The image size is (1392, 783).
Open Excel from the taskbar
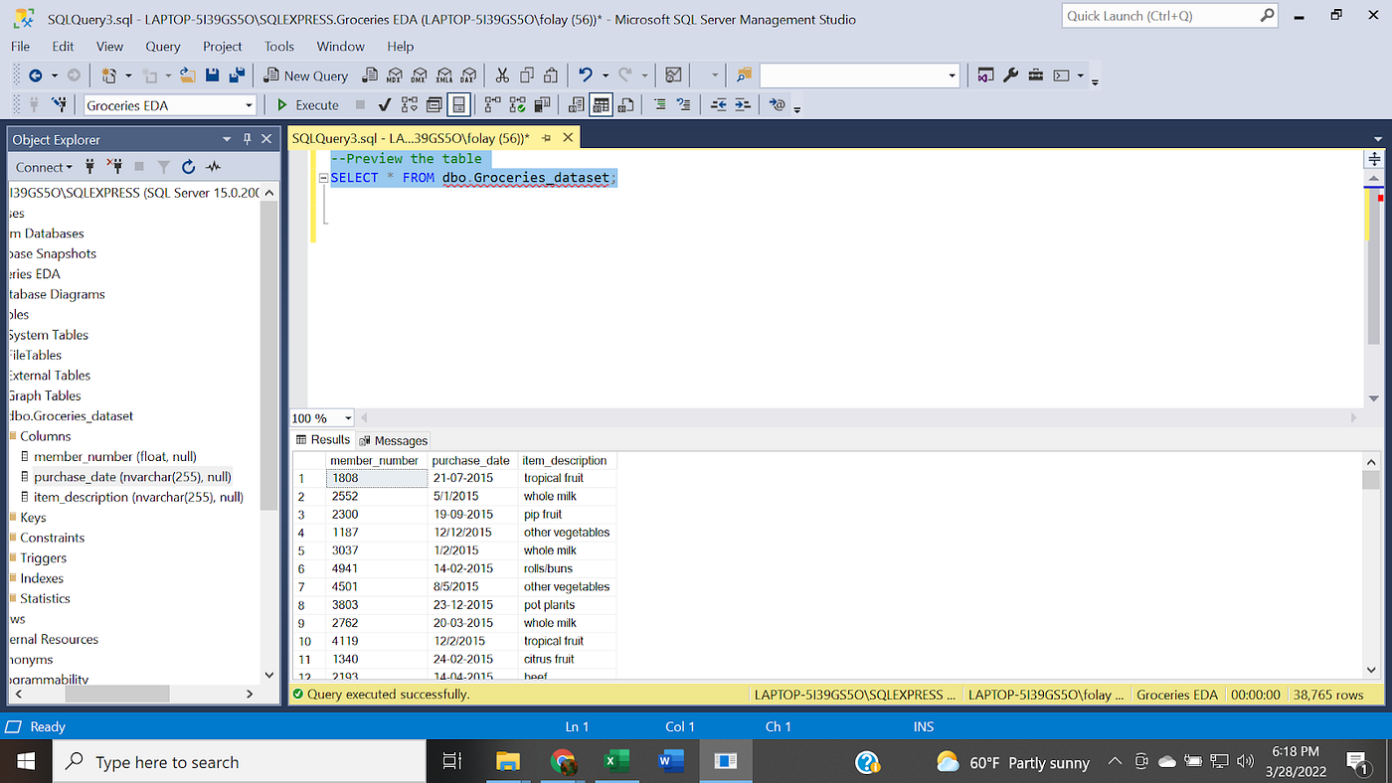[616, 761]
